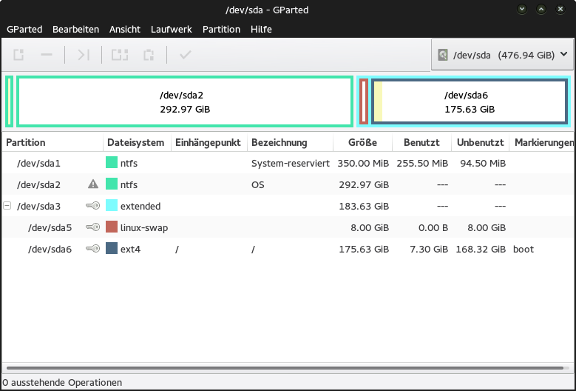The image size is (576, 391).
Task: Select the /dev/sda1 partition row
Action: (288, 163)
